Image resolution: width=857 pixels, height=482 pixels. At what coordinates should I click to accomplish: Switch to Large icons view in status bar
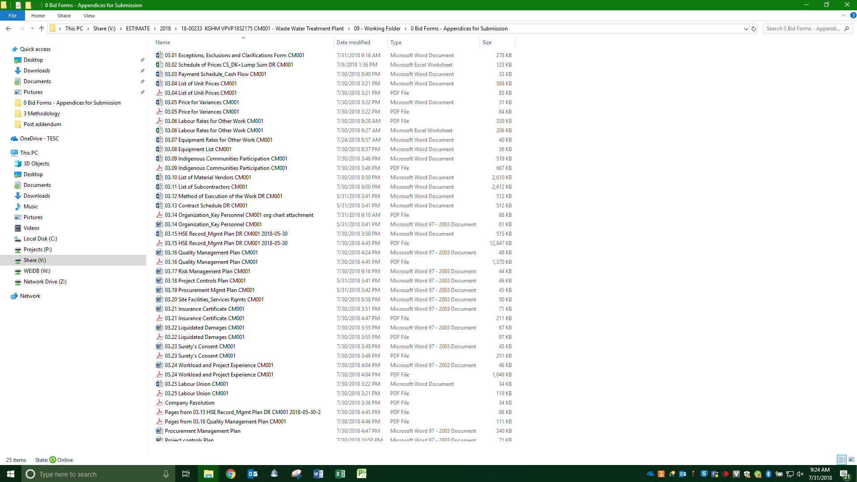tap(852, 460)
